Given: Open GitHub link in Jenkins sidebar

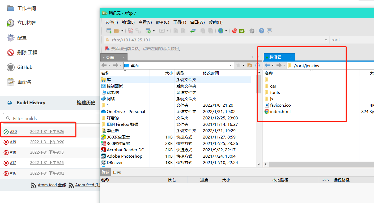Looking at the screenshot, I should (25, 67).
